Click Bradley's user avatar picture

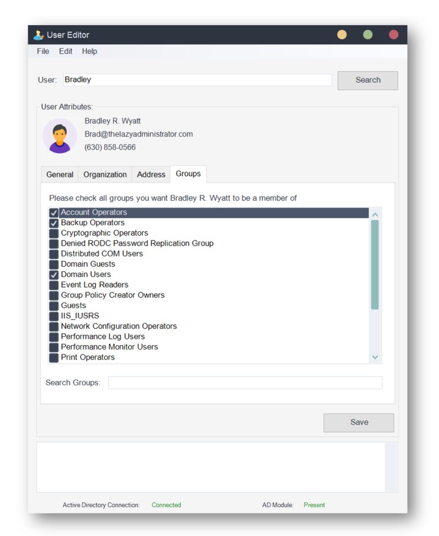pyautogui.click(x=60, y=136)
